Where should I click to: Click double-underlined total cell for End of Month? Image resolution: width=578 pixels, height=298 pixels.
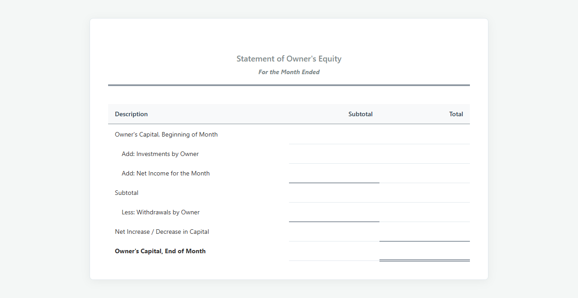tap(425, 251)
